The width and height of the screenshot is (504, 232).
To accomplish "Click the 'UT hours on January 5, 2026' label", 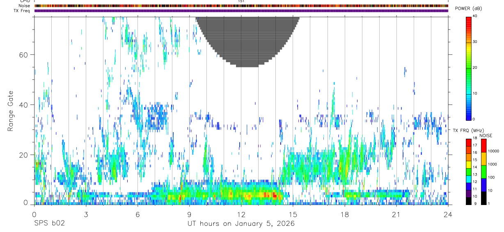I will click(x=241, y=224).
